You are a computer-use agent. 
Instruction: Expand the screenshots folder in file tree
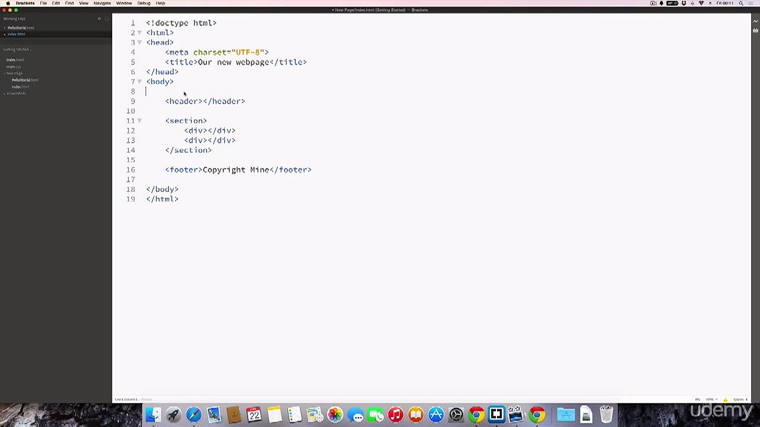point(16,94)
